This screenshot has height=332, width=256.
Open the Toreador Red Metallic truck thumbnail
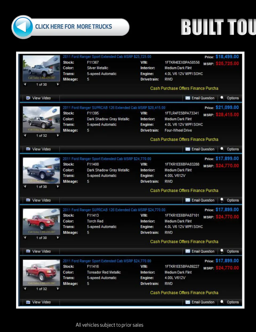tap(41, 272)
